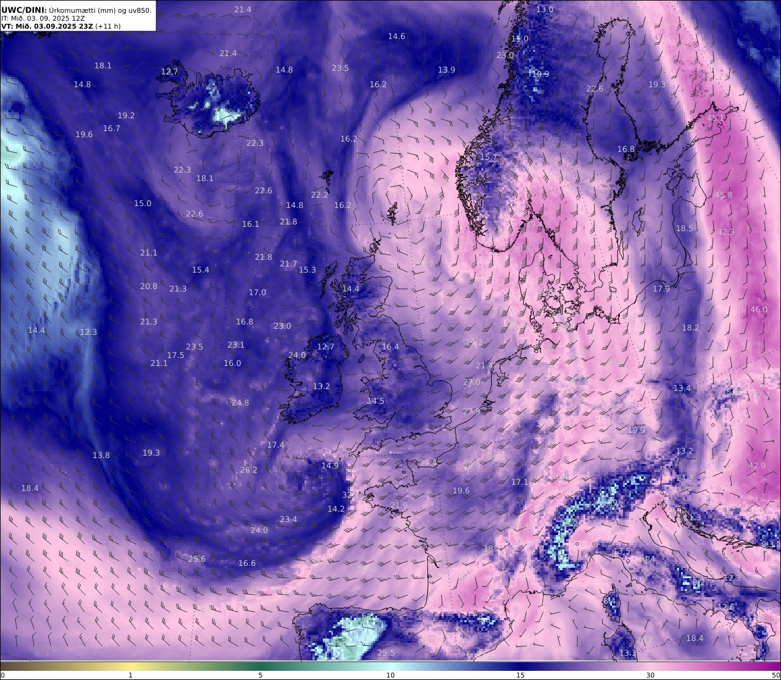
Task: Click the 'VT: Mið. 03.09.2025 23Z (+11 h)' line
Action: pos(61,26)
